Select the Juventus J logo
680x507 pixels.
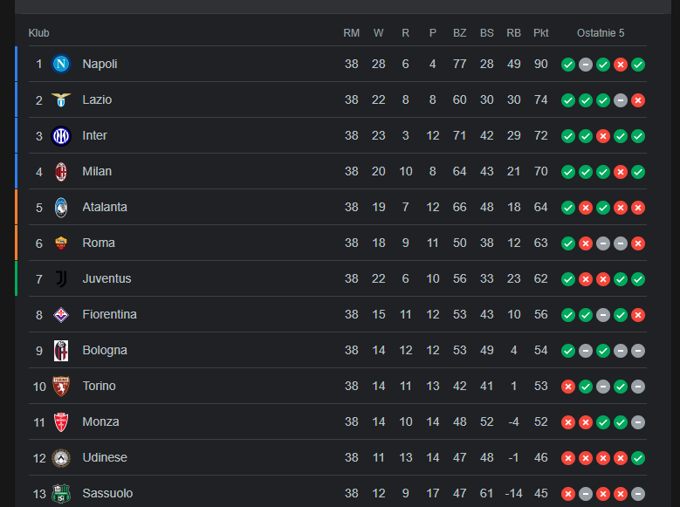tap(61, 279)
